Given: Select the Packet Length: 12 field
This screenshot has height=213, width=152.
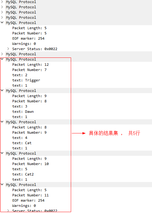Looking at the screenshot, I should (30, 65).
